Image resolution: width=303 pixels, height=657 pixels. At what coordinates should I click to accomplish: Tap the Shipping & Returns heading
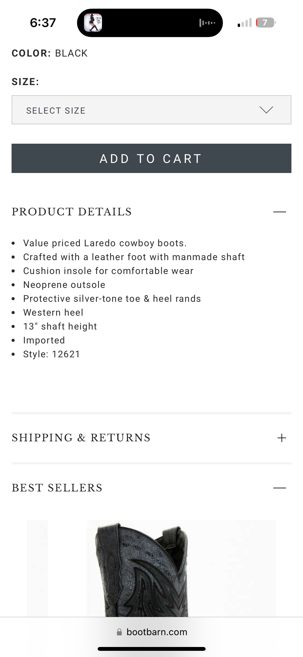coord(81,438)
